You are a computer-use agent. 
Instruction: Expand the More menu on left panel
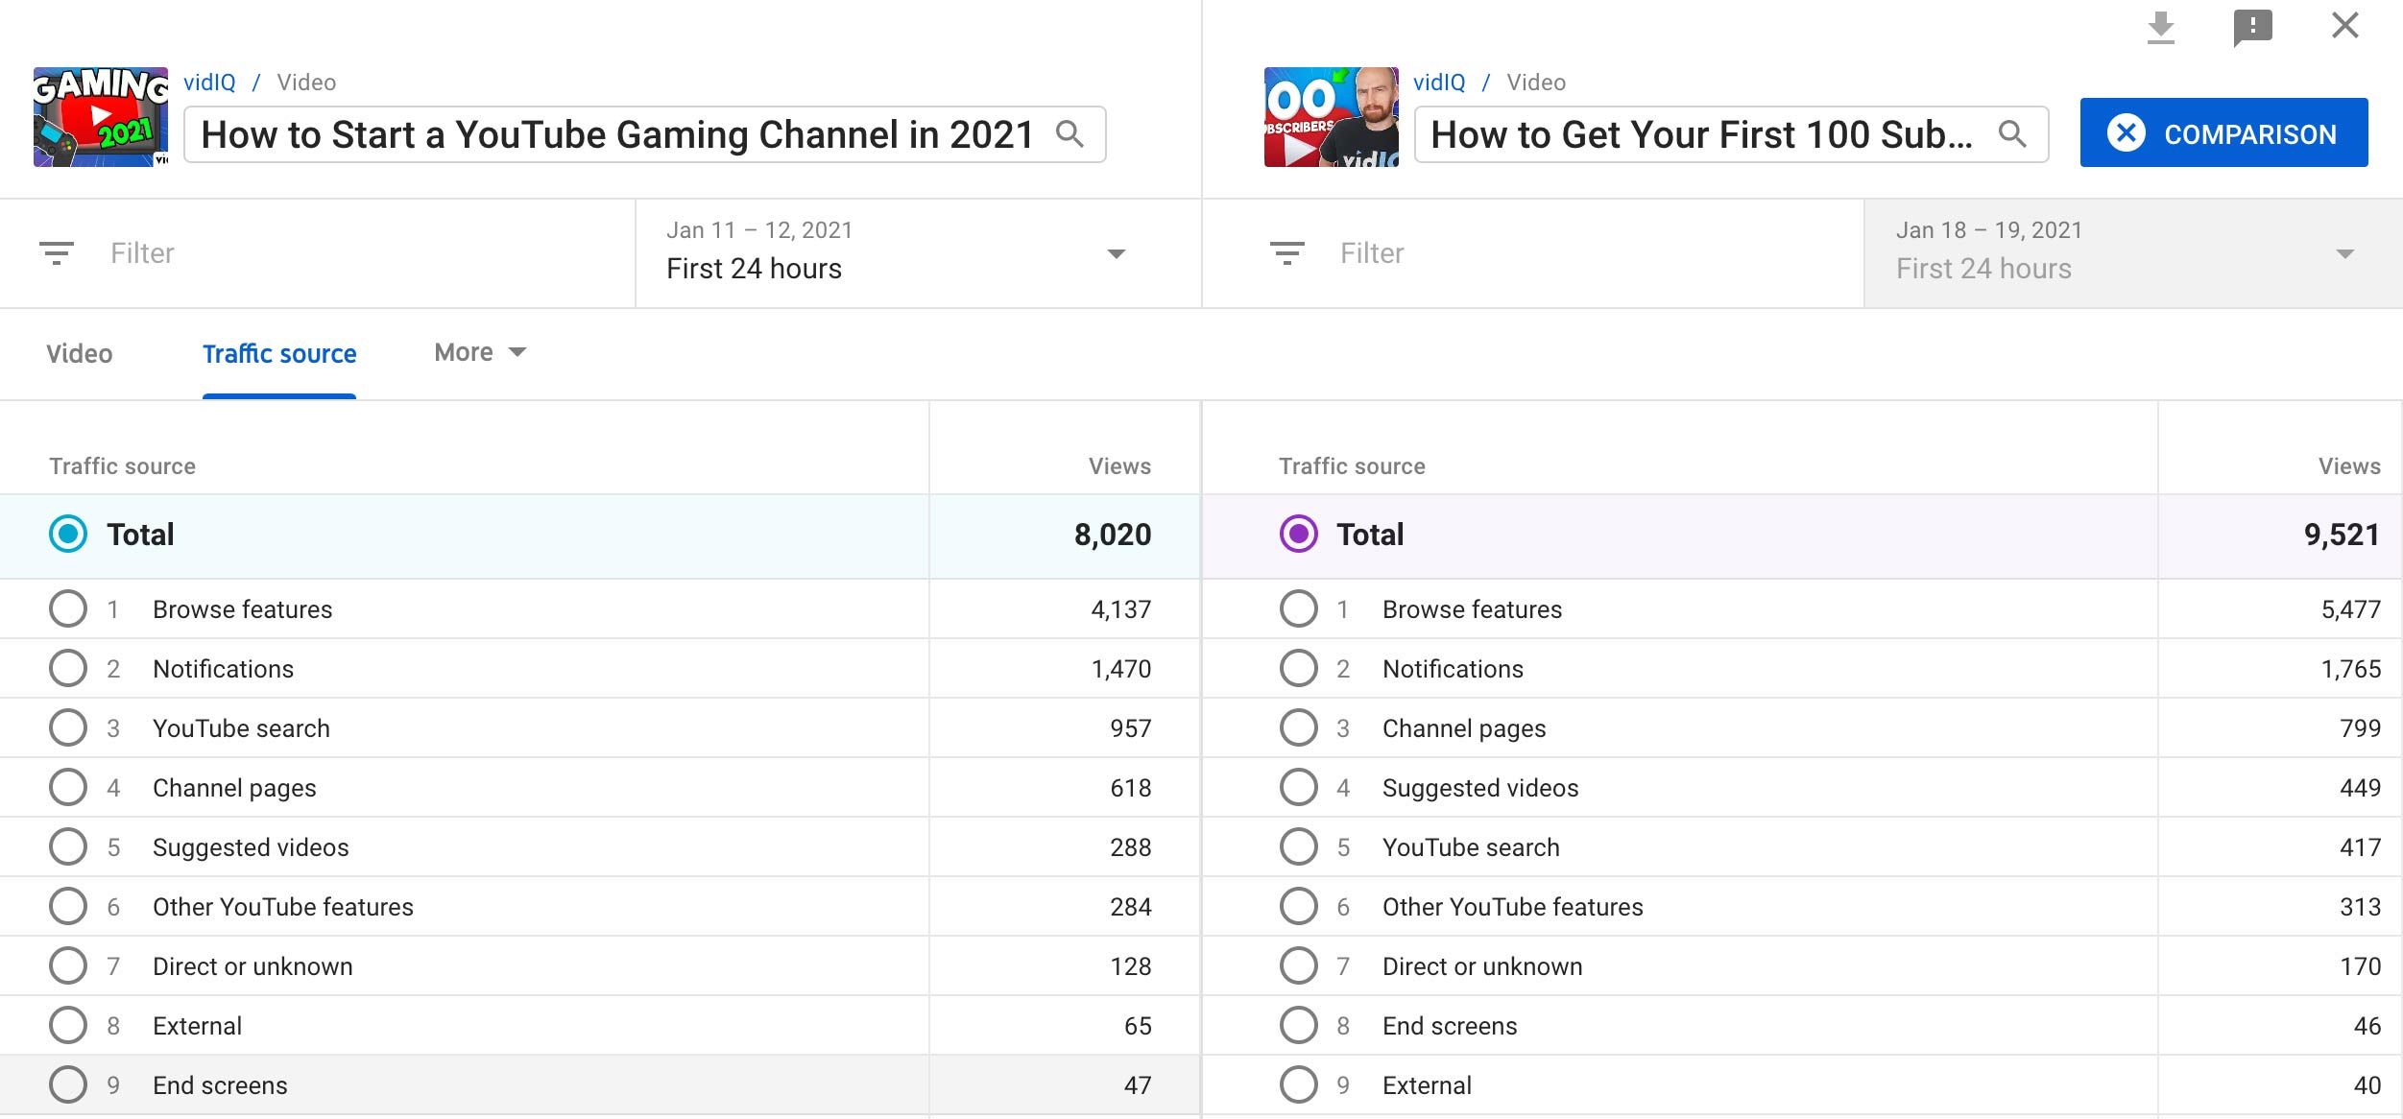476,352
